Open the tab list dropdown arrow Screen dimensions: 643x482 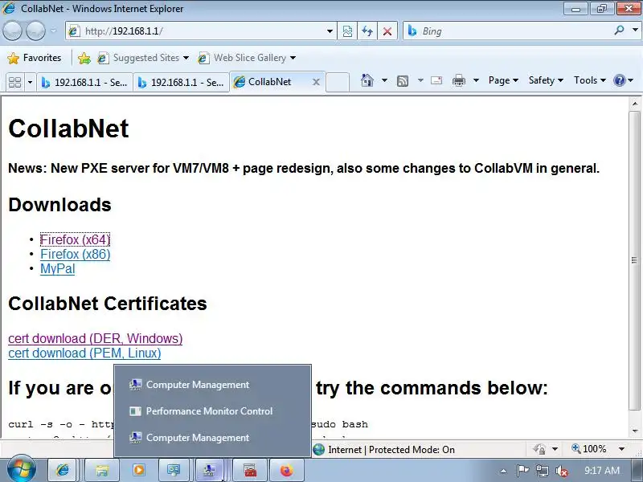[x=30, y=82]
